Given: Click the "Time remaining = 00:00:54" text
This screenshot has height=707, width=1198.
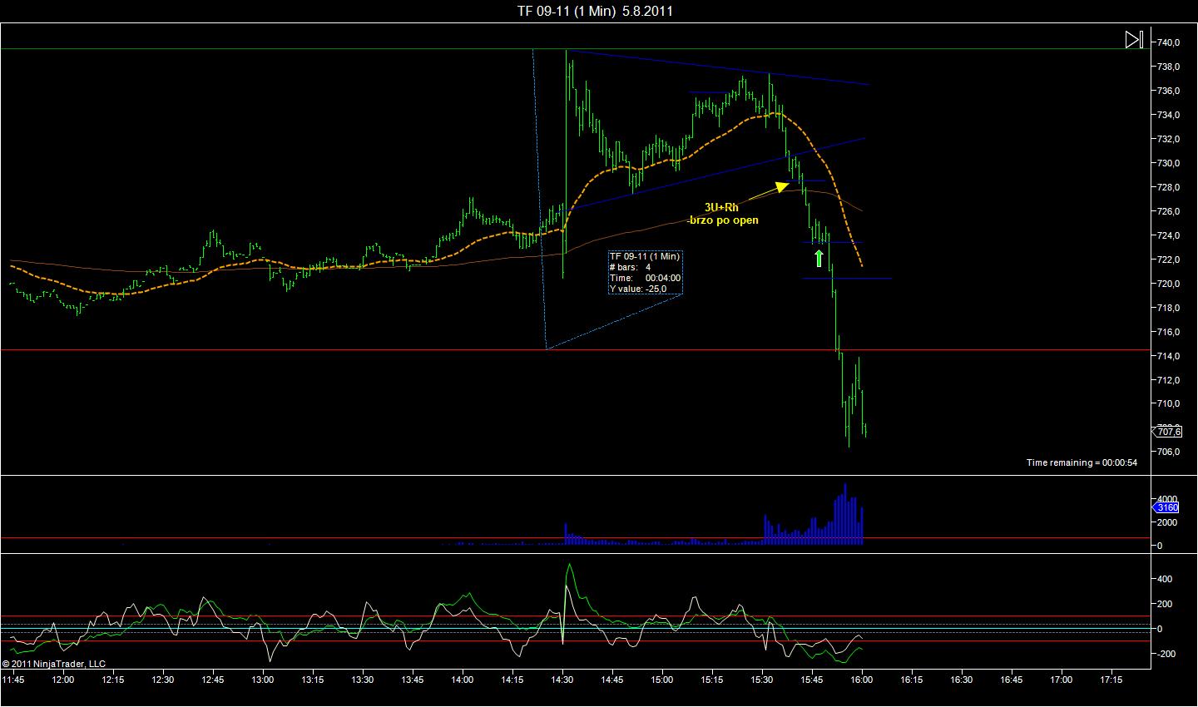Looking at the screenshot, I should coord(1082,462).
